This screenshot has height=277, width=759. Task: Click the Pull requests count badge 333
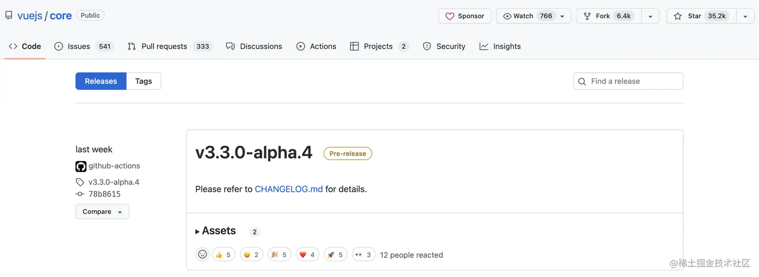[203, 46]
